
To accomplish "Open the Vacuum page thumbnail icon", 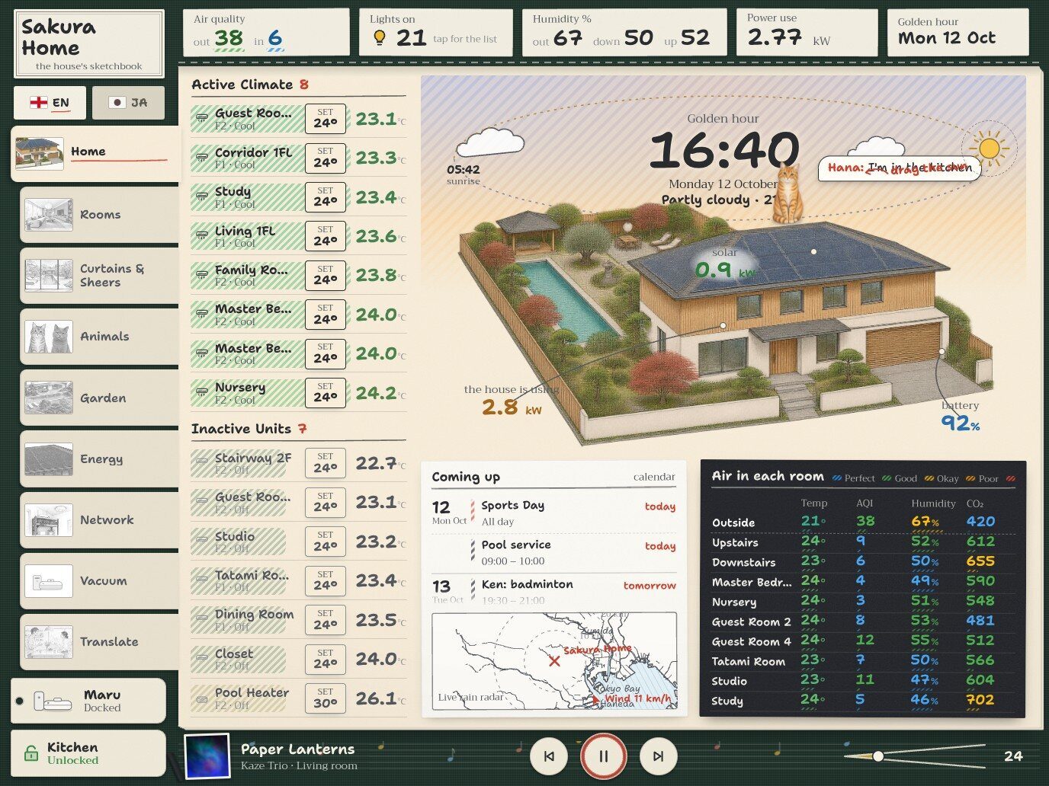I will click(x=49, y=581).
